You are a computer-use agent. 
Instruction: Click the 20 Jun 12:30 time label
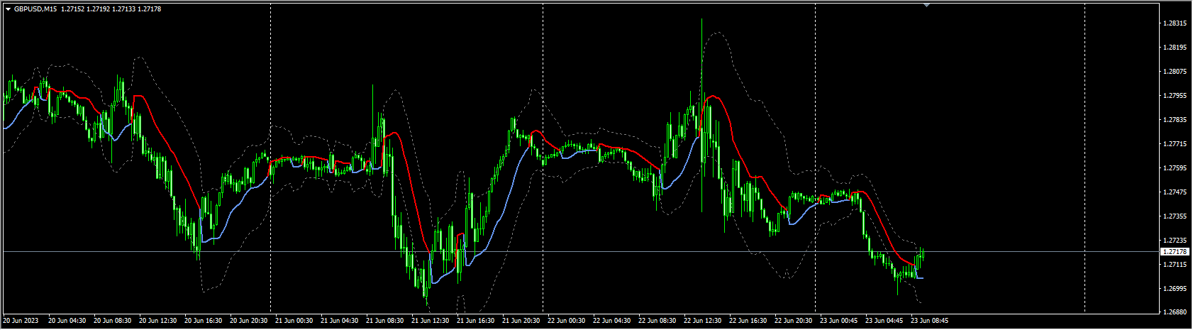tap(158, 321)
